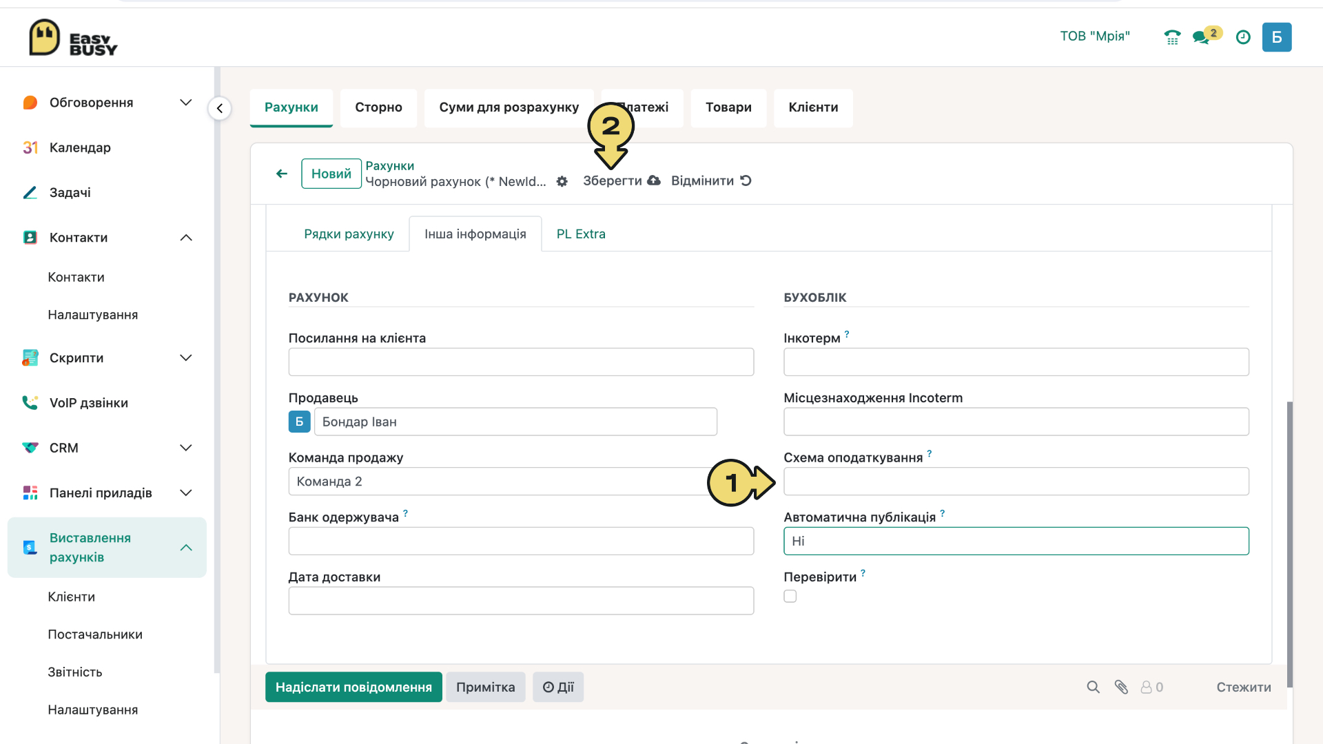Expand the CRM menu chevron
Screen dimensions: 1323x744
pyautogui.click(x=185, y=448)
